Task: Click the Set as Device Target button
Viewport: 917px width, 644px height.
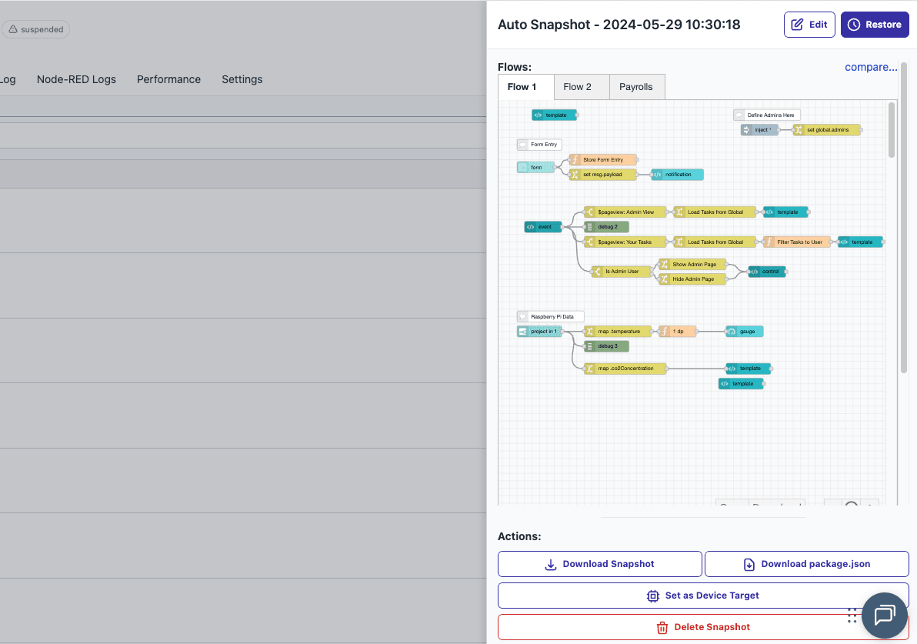Action: [702, 595]
